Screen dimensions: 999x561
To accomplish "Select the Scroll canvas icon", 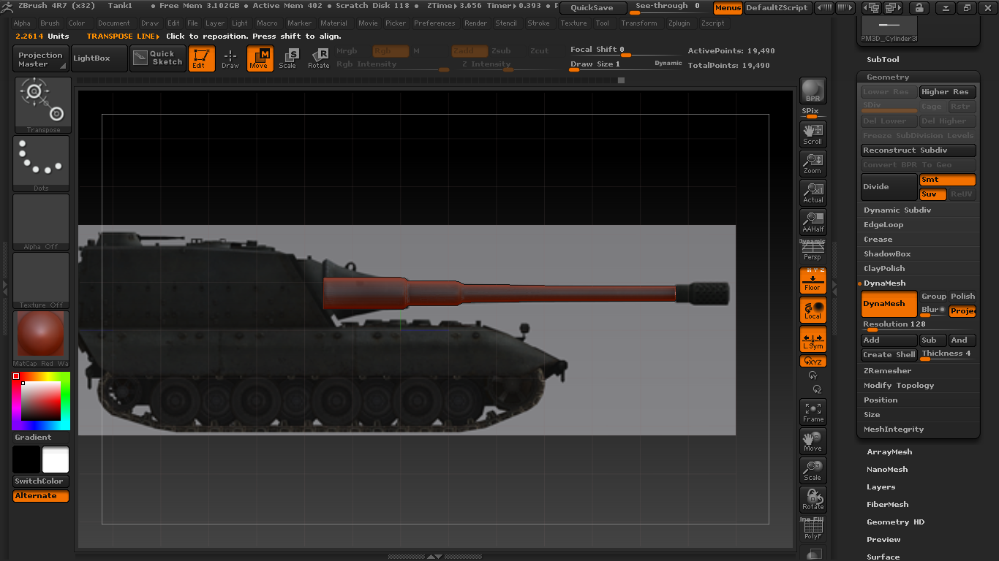I will click(813, 134).
